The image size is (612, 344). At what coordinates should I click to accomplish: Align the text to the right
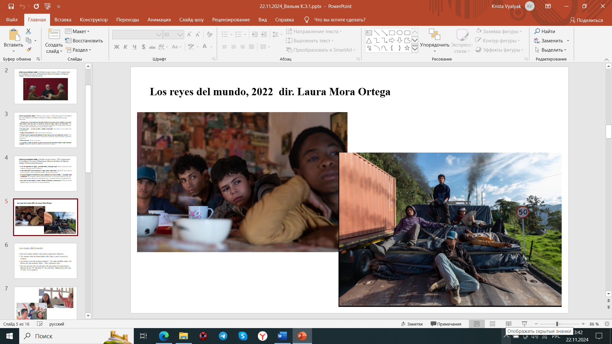243,47
